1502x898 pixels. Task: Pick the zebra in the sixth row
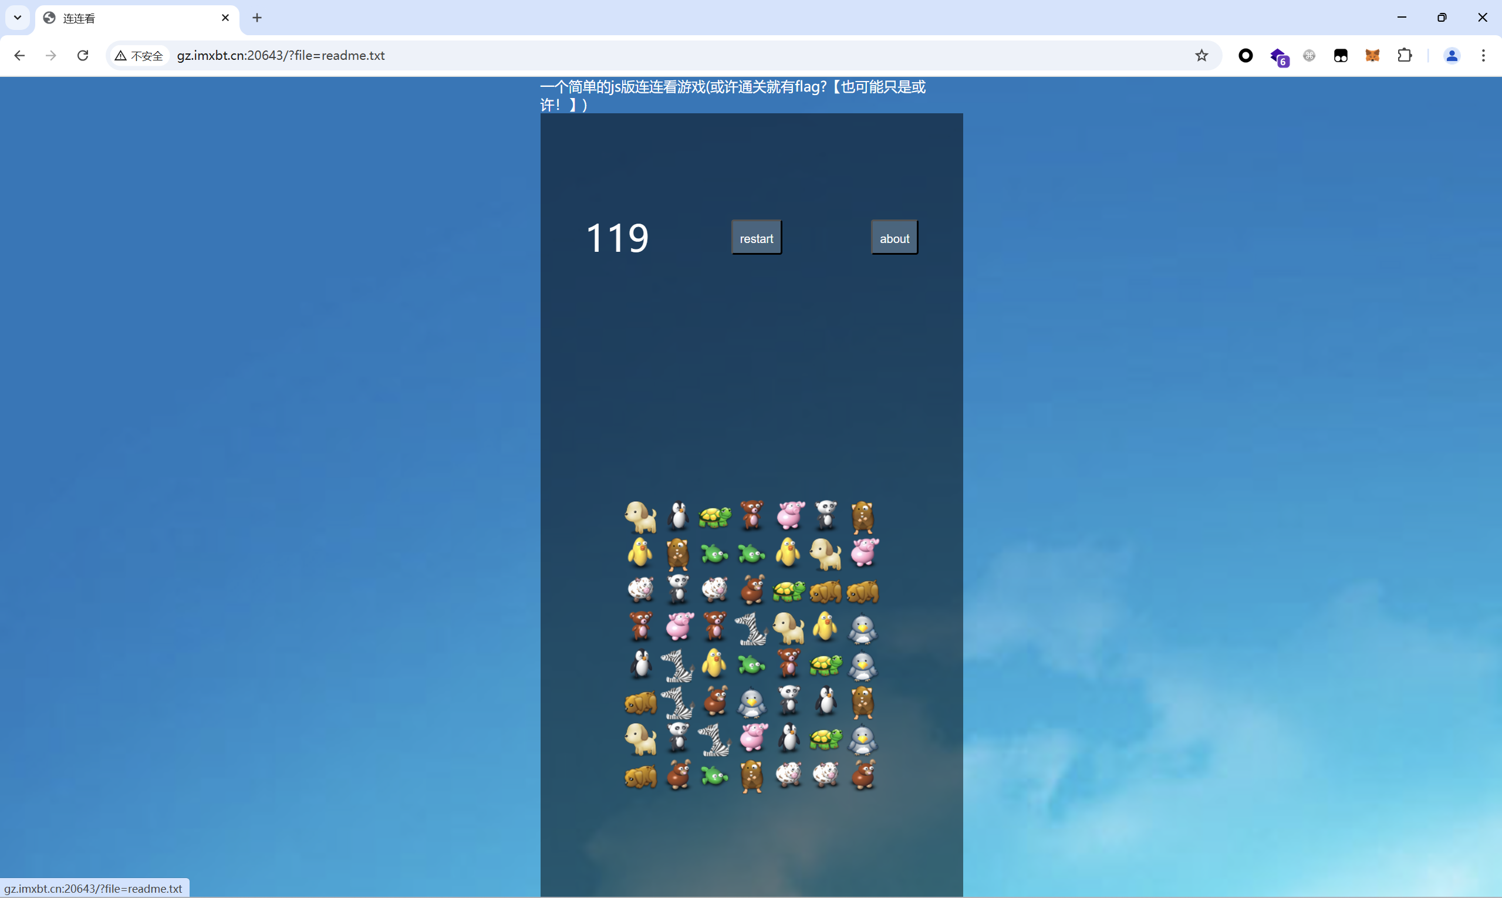tap(678, 703)
